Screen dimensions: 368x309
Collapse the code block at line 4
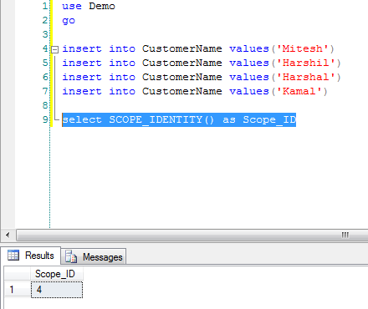click(x=55, y=50)
